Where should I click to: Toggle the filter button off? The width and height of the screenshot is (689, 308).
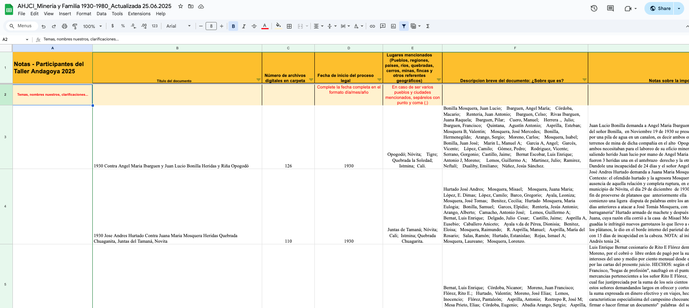[404, 26]
